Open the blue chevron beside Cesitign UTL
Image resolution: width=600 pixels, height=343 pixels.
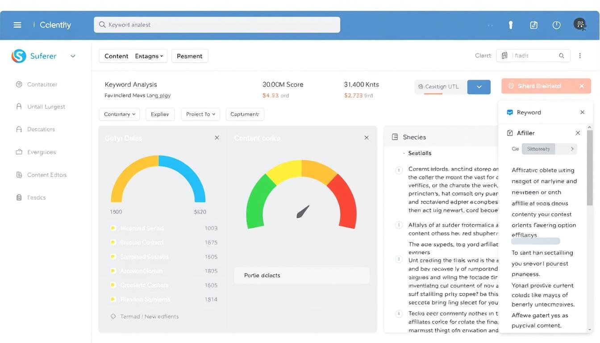[x=479, y=87]
